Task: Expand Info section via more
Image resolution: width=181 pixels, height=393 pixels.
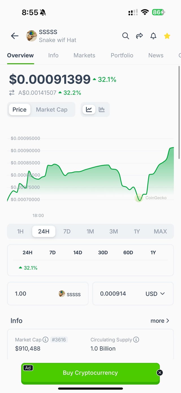Action: coord(160,321)
